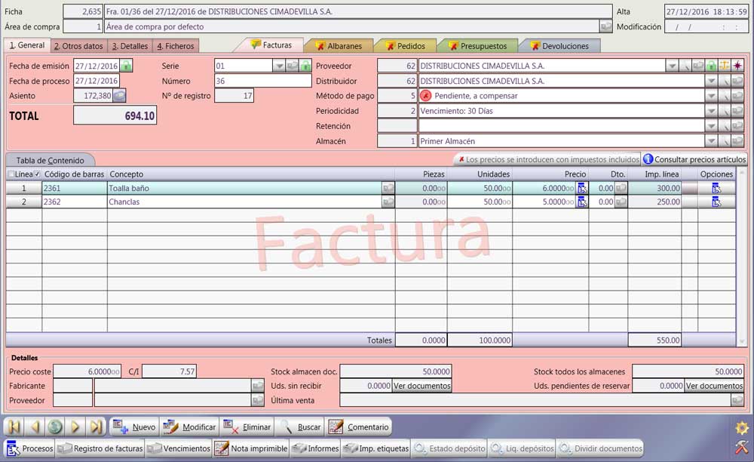The width and height of the screenshot is (754, 462).
Task: Click the Buscar button
Action: [300, 427]
